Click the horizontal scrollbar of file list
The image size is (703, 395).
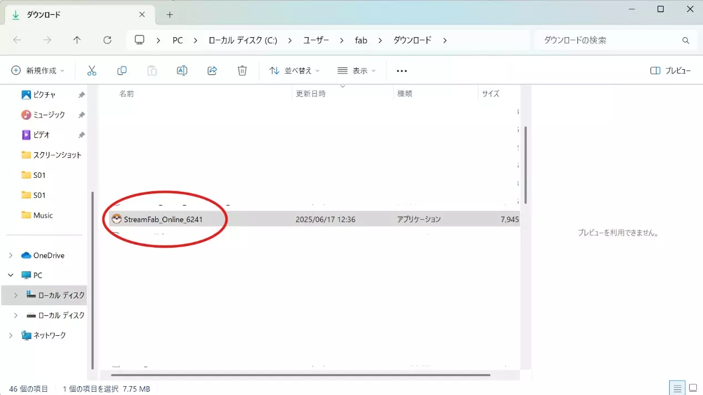pyautogui.click(x=302, y=375)
